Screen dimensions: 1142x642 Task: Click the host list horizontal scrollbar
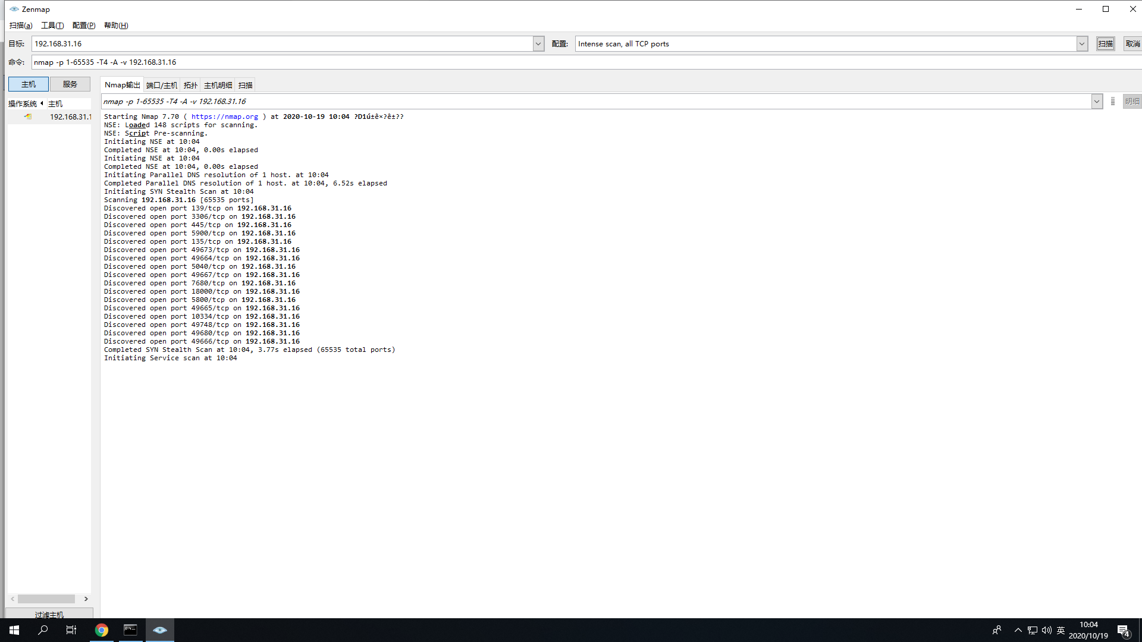click(46, 599)
